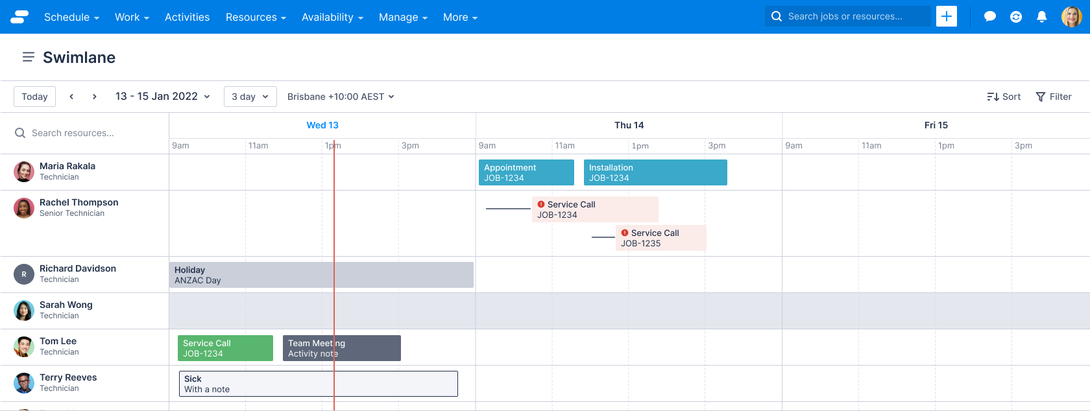Viewport: 1090px width, 411px height.
Task: Click the Richard Davidson name
Action: (x=78, y=268)
